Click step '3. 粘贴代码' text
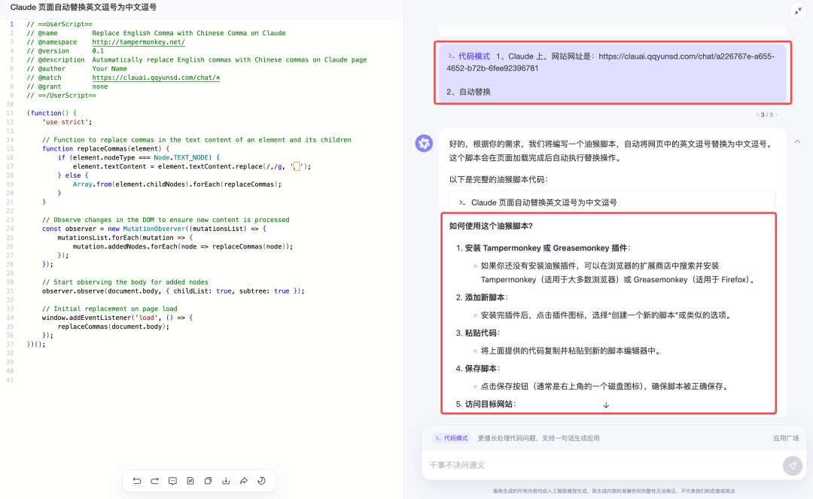This screenshot has width=813, height=499. click(477, 333)
